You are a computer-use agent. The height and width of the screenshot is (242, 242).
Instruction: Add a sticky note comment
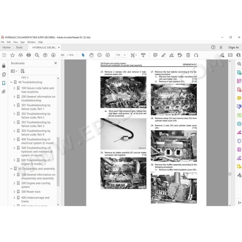coord(155,55)
